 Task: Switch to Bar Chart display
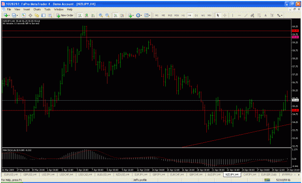click(80, 15)
